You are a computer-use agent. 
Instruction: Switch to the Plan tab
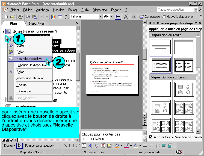13,23
